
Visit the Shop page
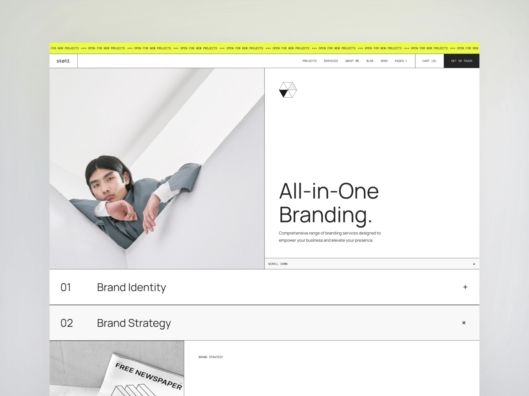click(x=384, y=61)
